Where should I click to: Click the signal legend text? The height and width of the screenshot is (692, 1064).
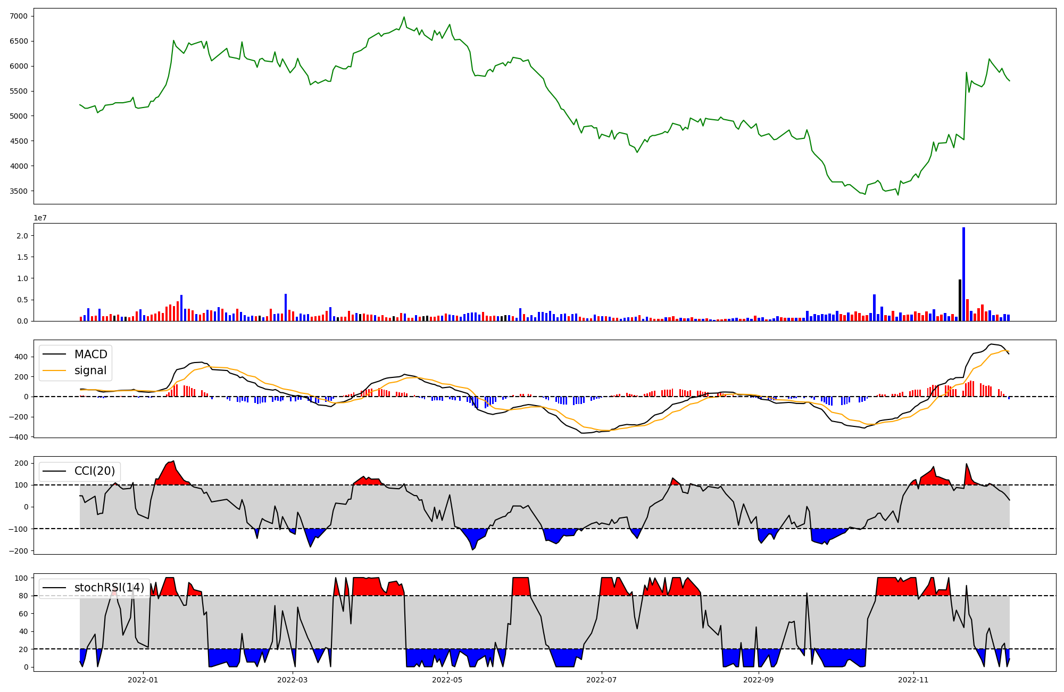pos(90,370)
